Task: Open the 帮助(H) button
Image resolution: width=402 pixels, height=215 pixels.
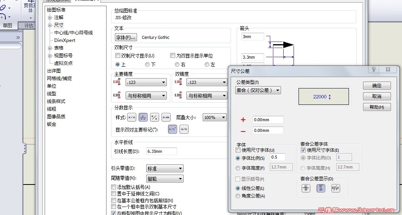Action: point(377,107)
